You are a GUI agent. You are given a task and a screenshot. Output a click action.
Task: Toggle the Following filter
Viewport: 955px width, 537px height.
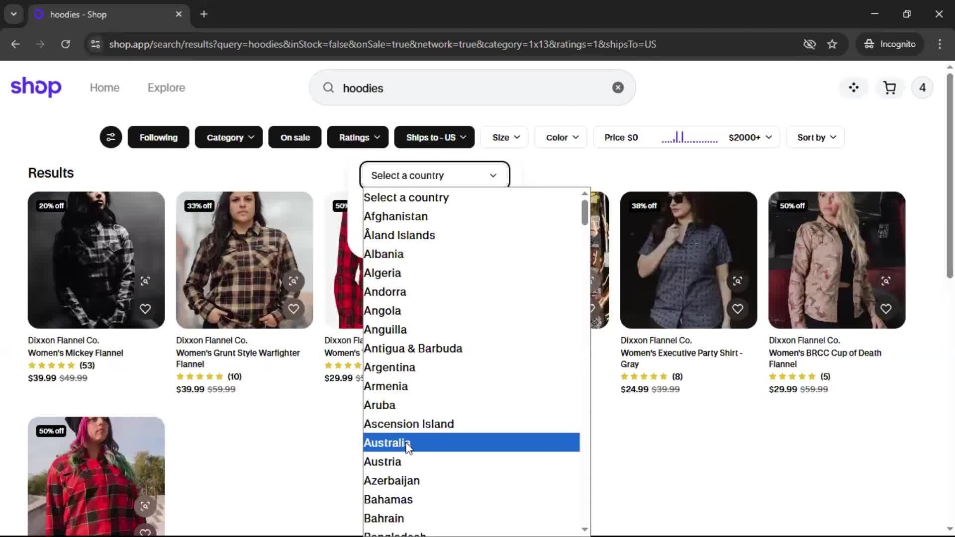[158, 137]
